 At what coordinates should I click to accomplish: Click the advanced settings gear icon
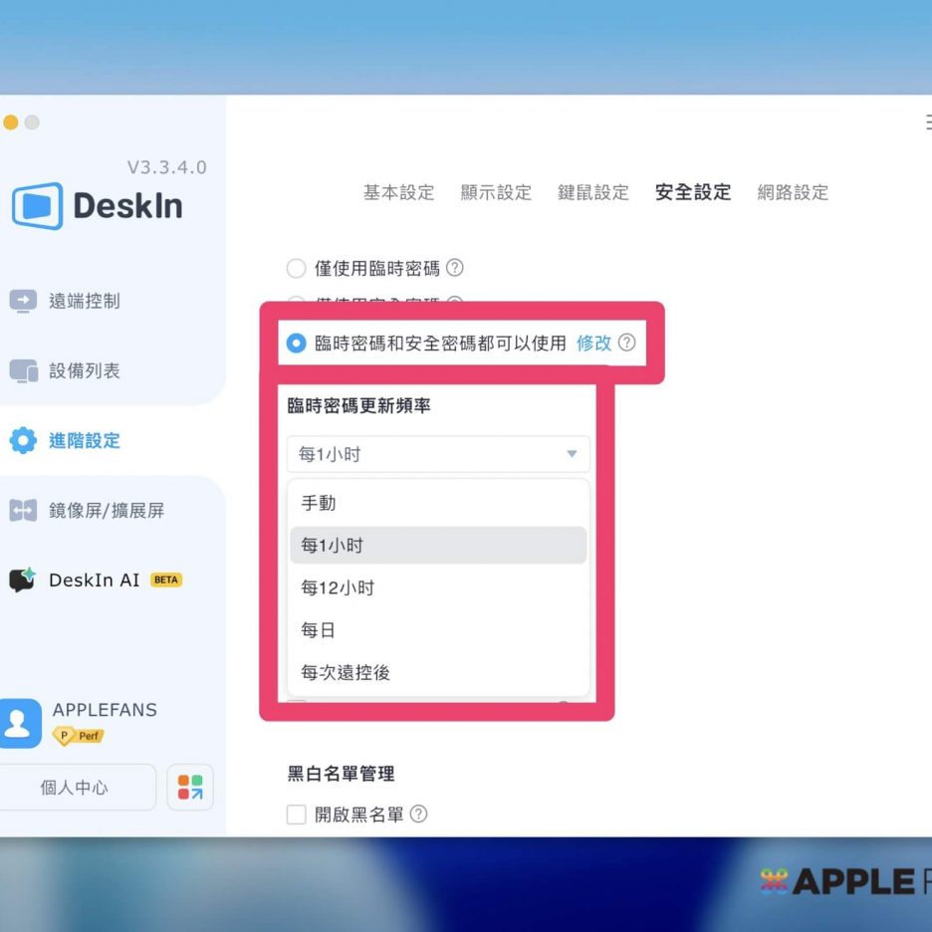pyautogui.click(x=23, y=440)
